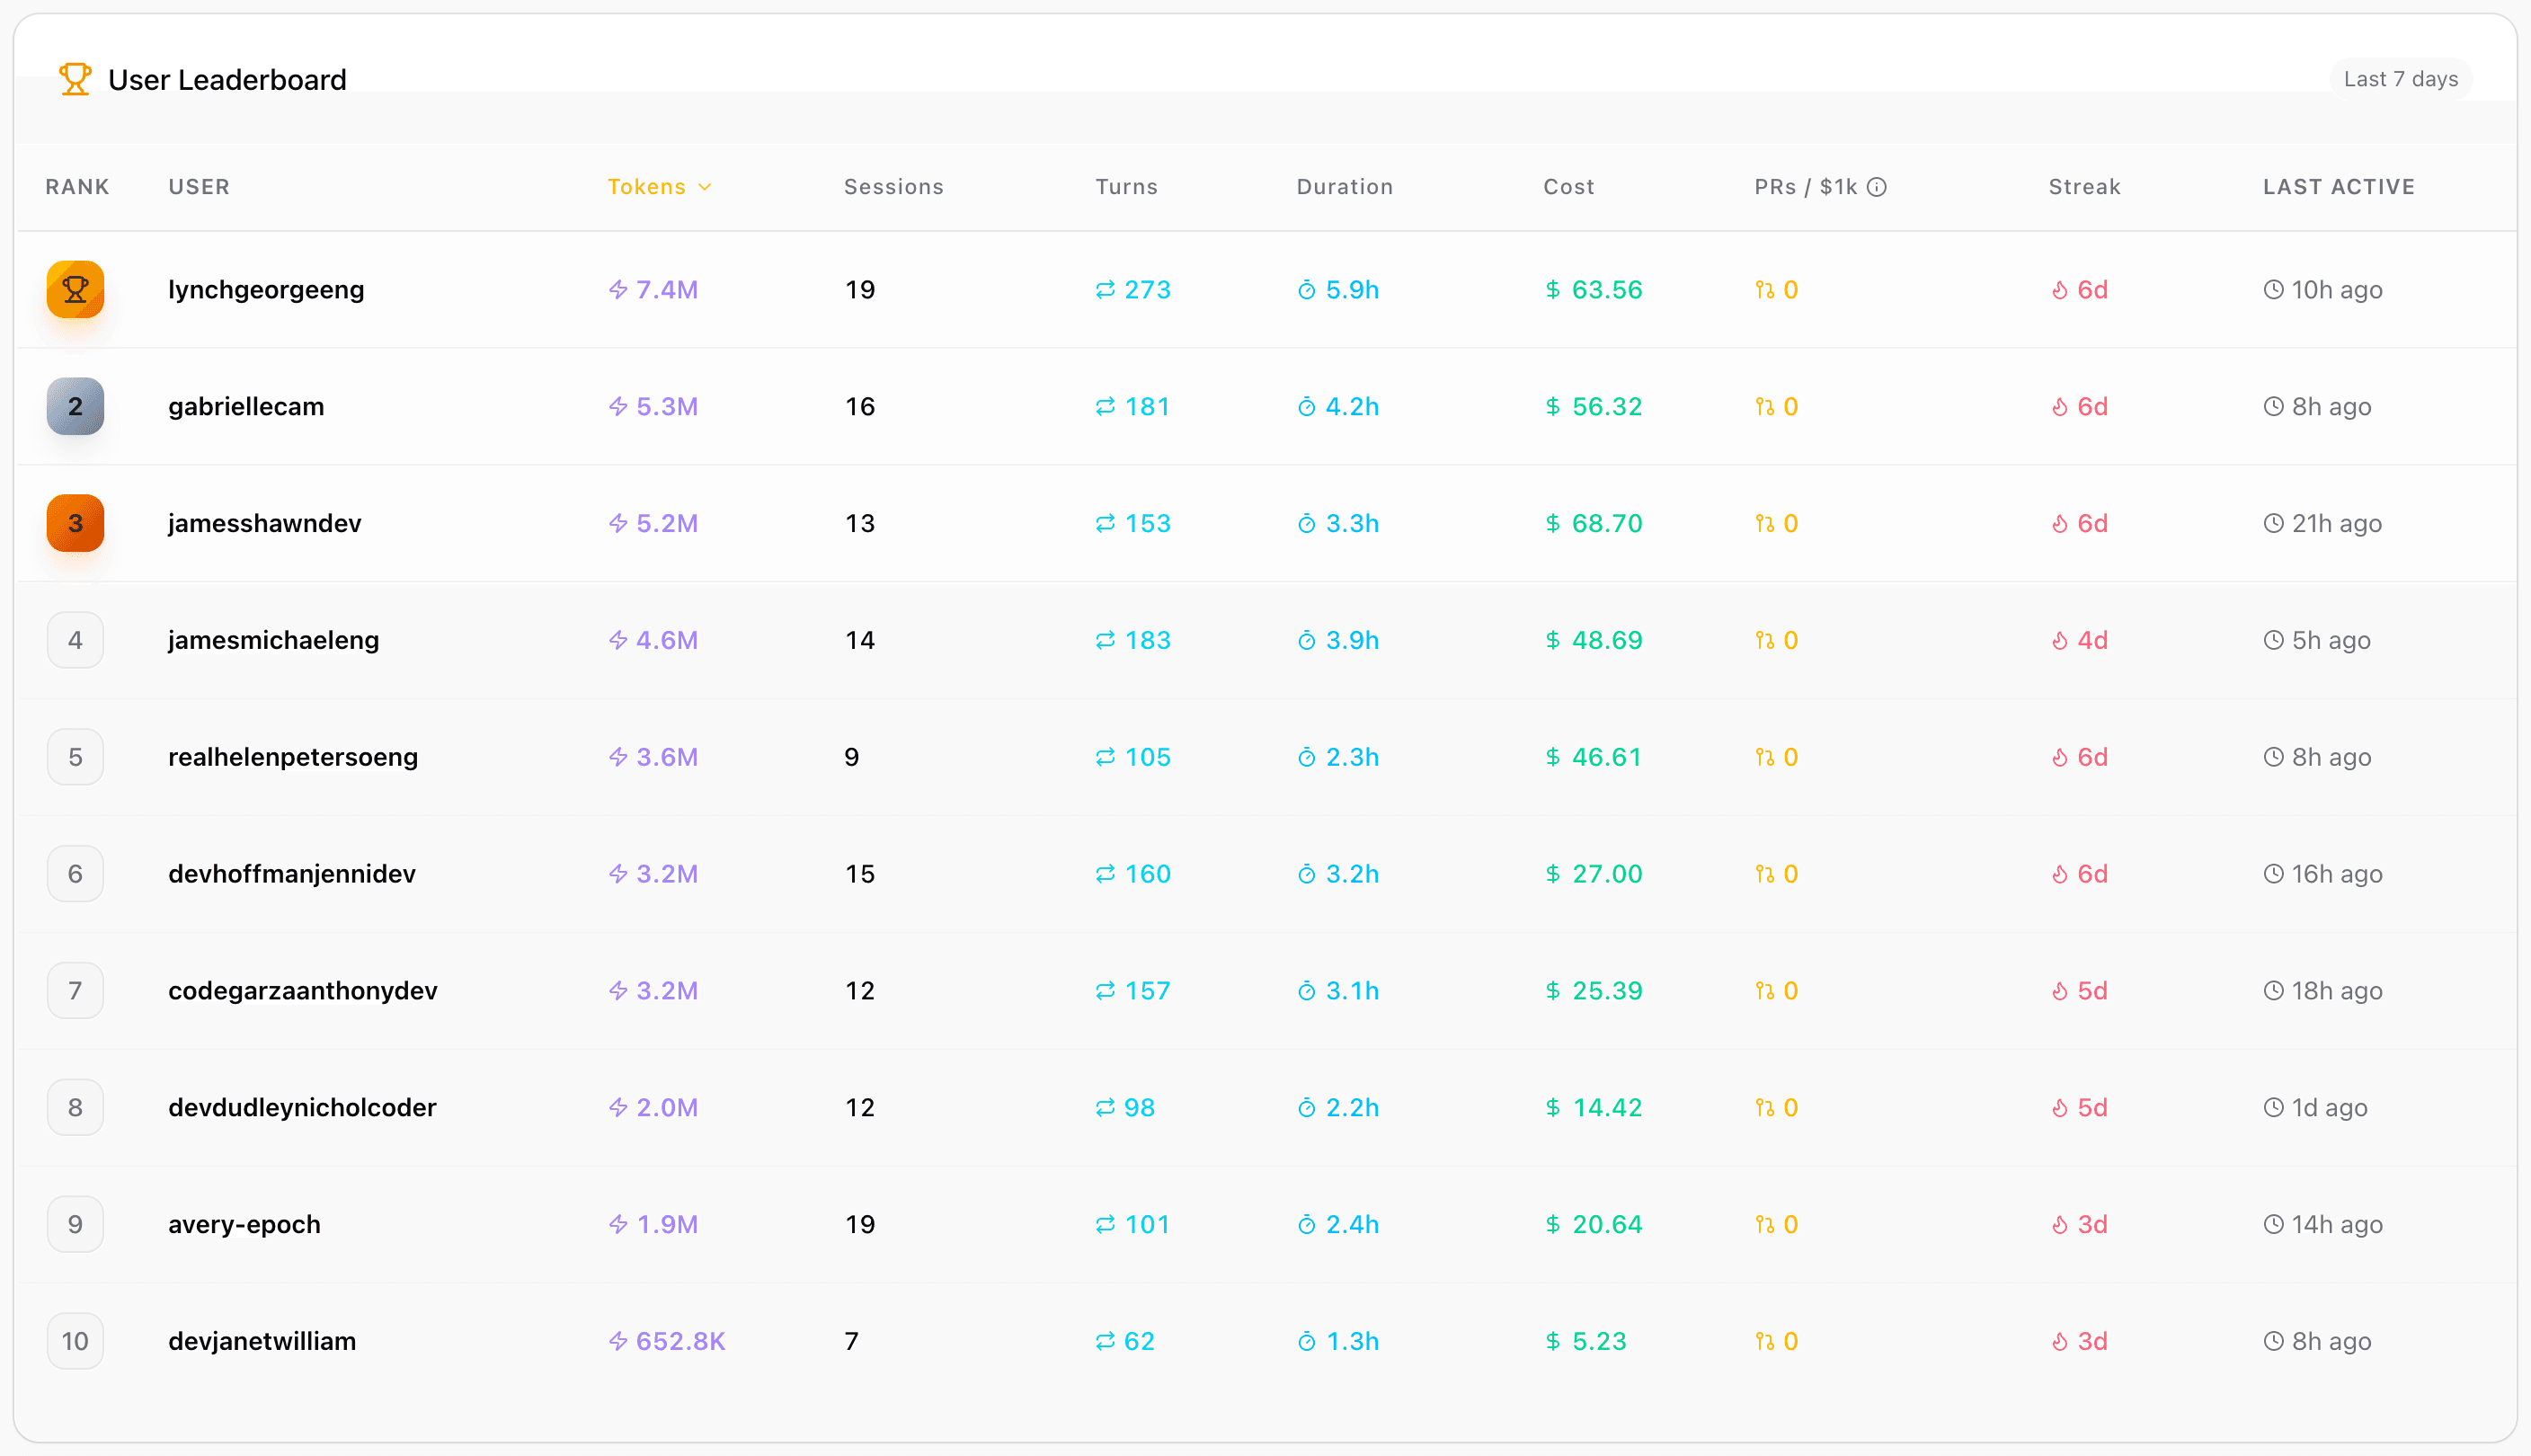Click the silver rank 2 badge

click(x=75, y=406)
